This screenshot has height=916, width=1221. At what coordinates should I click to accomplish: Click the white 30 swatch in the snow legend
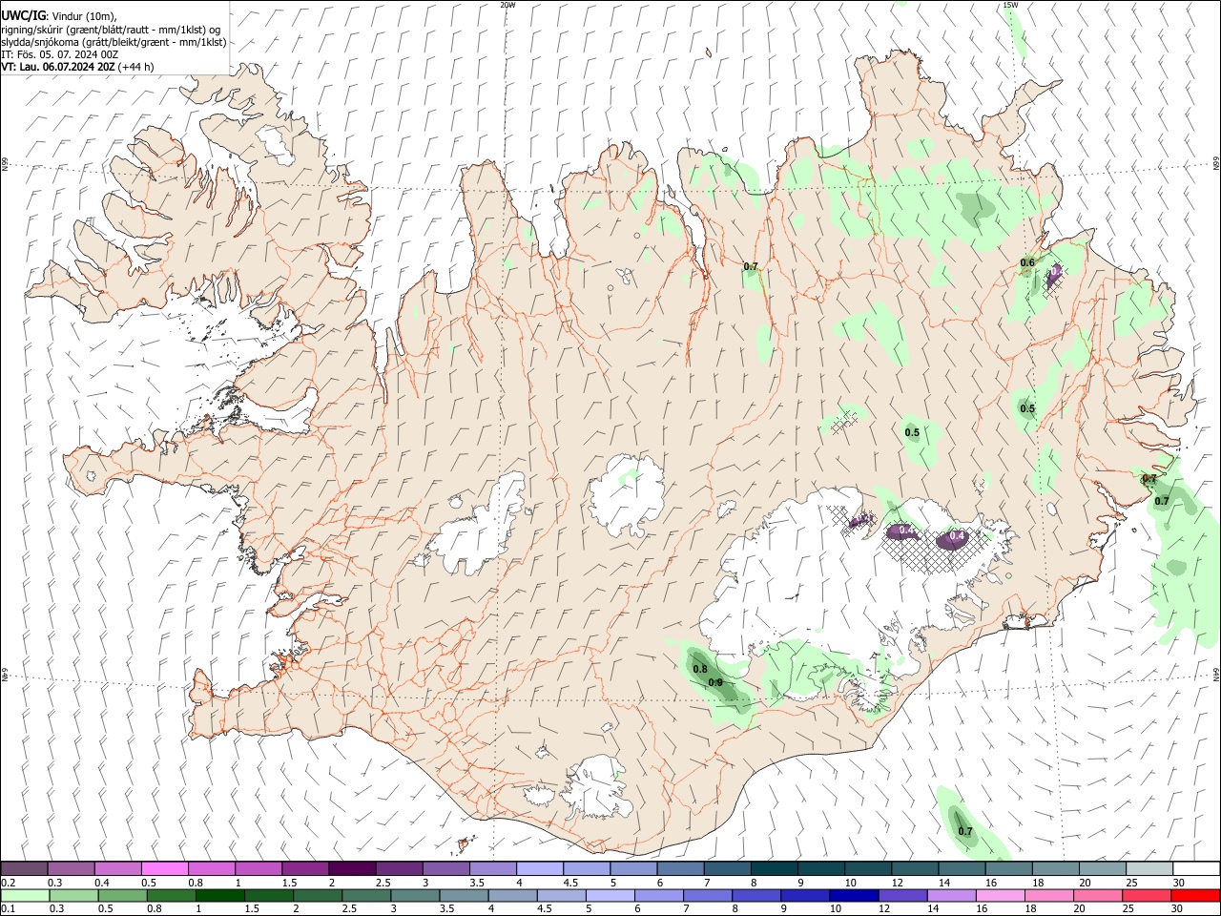coord(1195,868)
